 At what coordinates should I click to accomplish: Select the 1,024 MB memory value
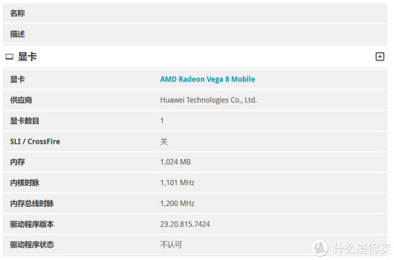[175, 162]
